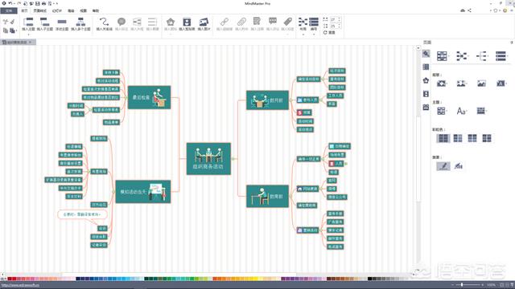
Task: Open the clipart pentagon tab in right sidebar
Action: coord(426,80)
